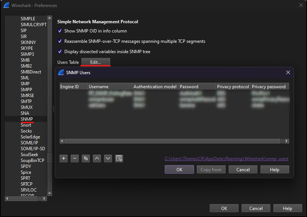Select SNMP in the protocol list
This screenshot has width=307, height=217.
point(27,119)
